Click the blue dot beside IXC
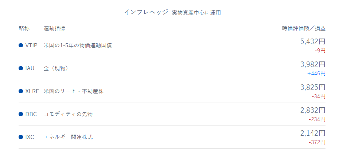The height and width of the screenshot is (159, 347). tap(21, 137)
